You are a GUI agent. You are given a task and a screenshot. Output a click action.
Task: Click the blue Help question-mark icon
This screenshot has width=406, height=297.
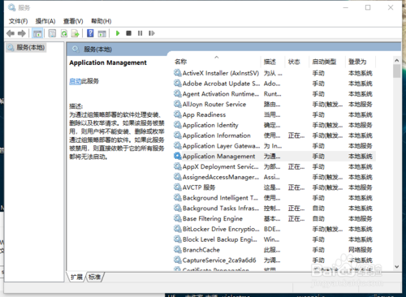[x=90, y=33]
